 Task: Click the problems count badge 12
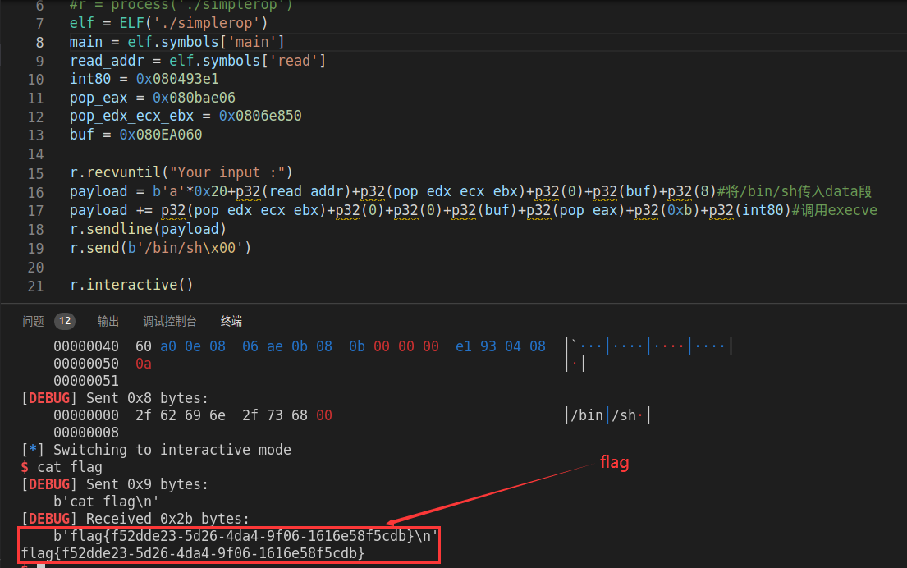coord(65,321)
